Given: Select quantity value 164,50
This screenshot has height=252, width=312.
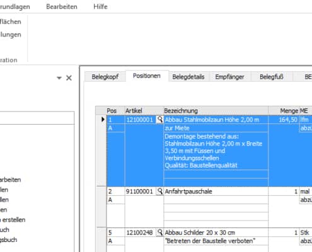Looking at the screenshot, I should tap(284, 120).
